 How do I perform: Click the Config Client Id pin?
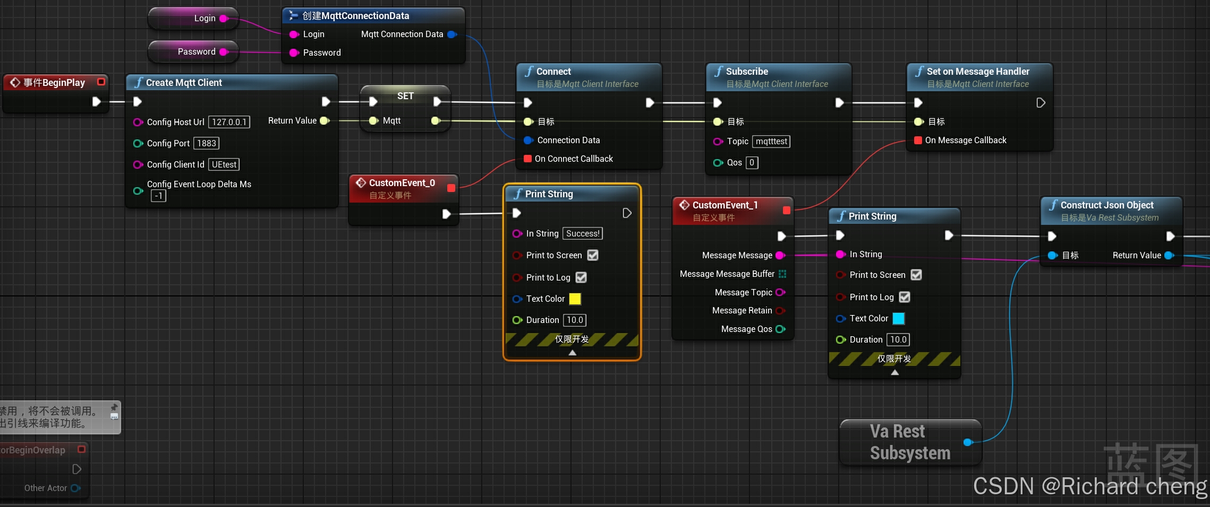138,164
